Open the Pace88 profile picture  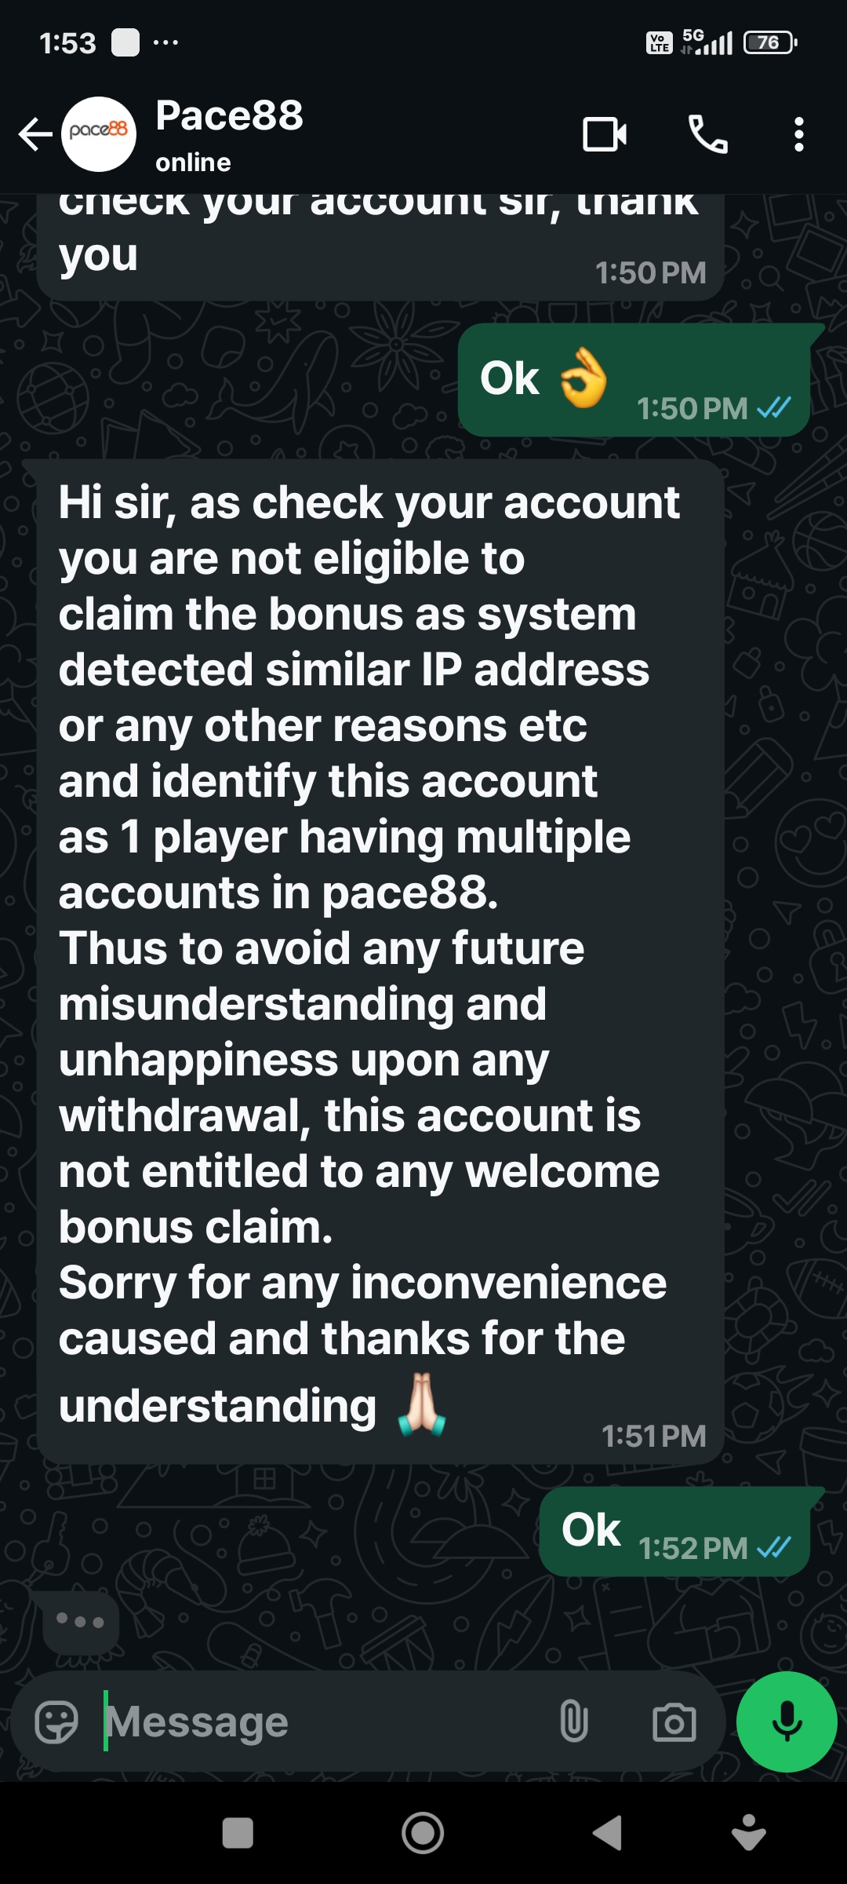click(99, 134)
